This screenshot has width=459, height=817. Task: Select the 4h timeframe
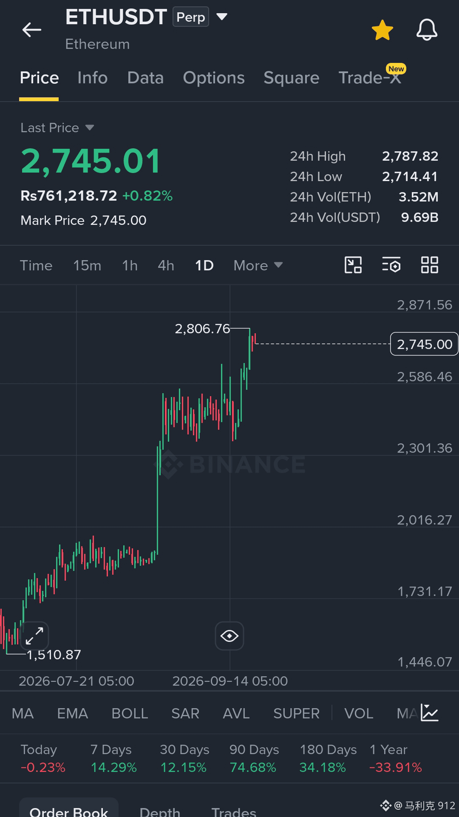166,265
